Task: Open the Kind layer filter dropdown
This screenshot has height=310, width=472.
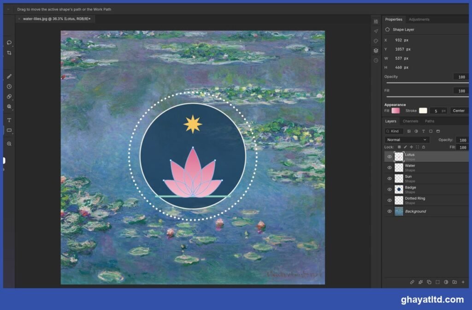Action: 394,131
